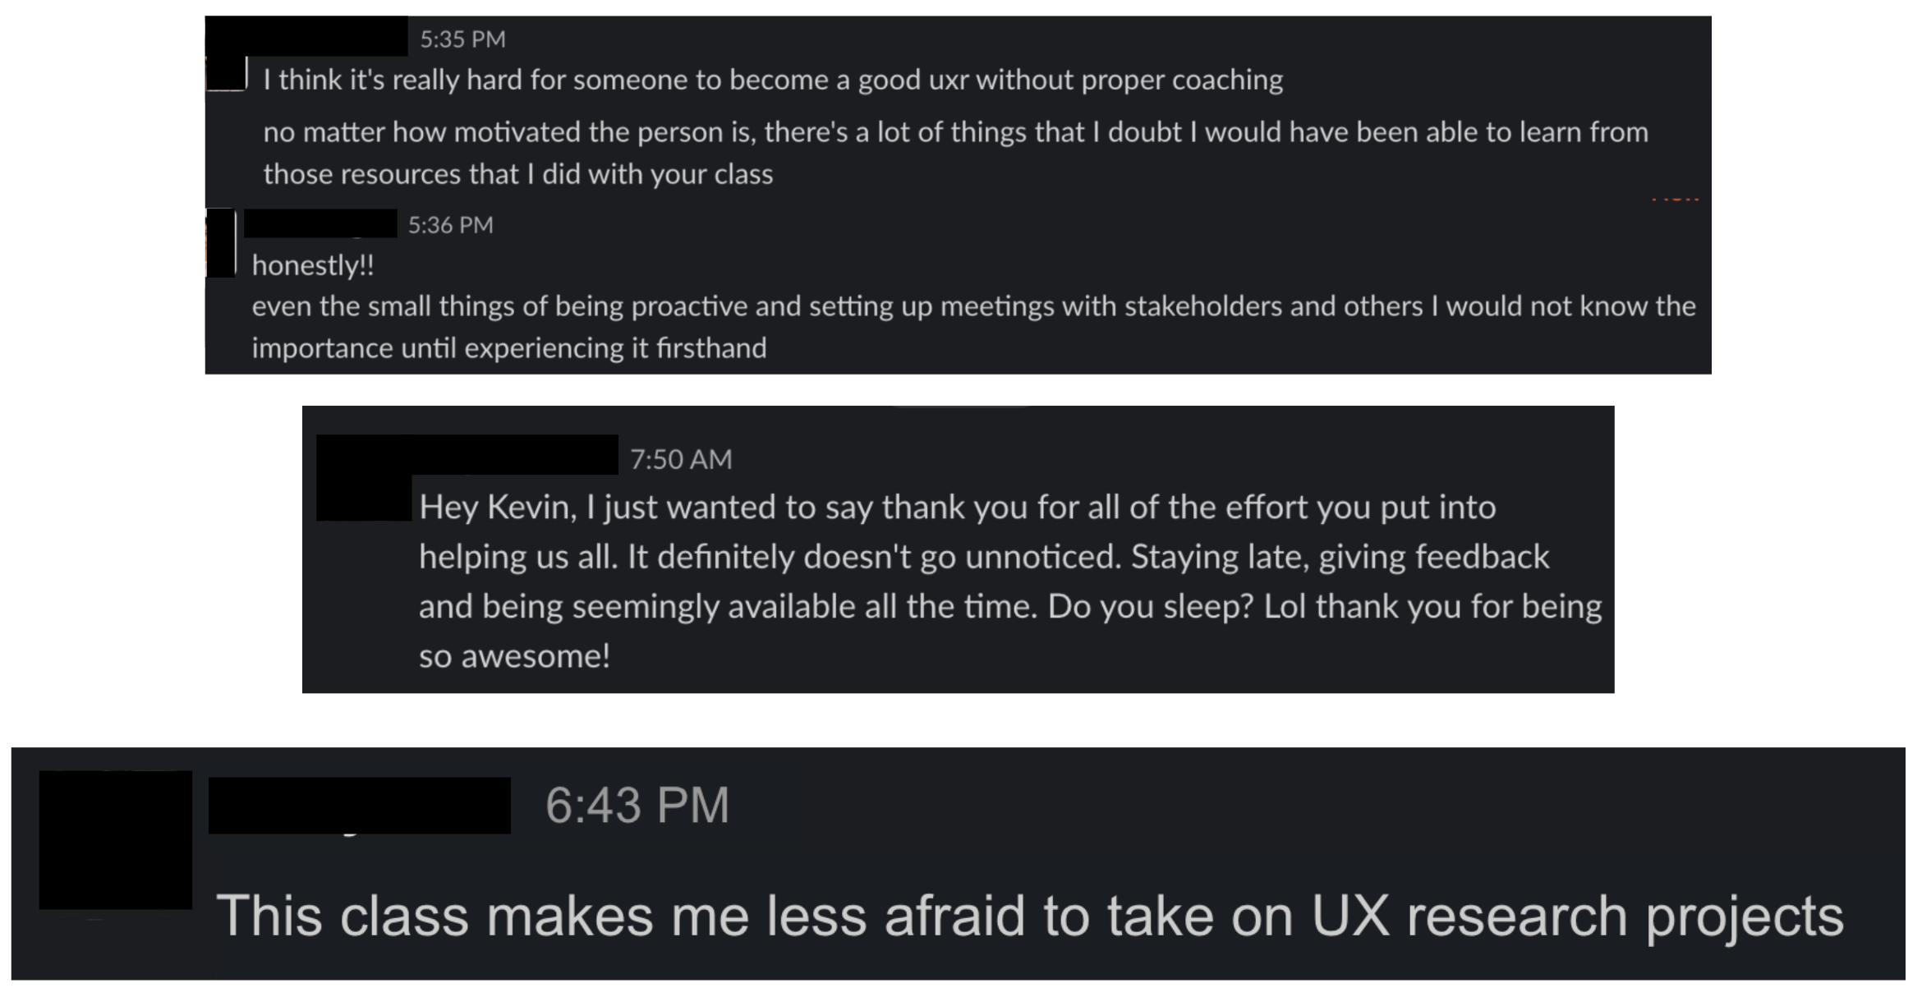Select message starting 'even the small things'
The height and width of the screenshot is (997, 1922).
973,327
